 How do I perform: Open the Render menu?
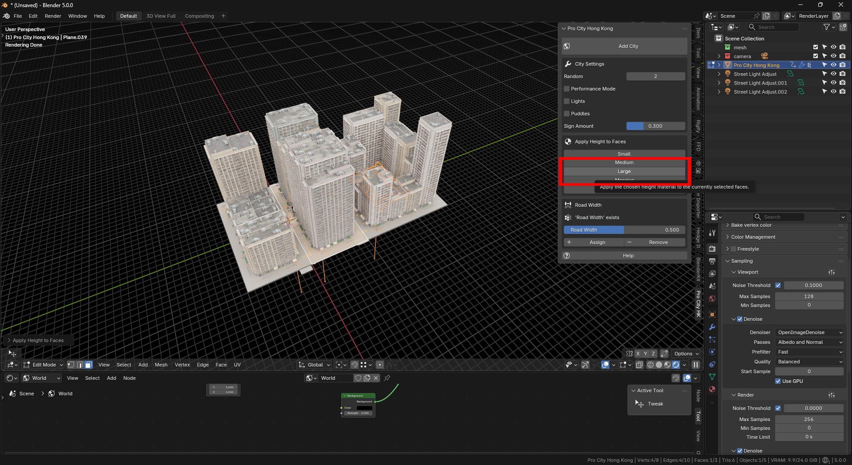coord(53,16)
